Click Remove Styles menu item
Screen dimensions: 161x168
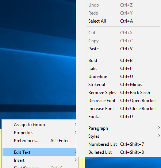click(118, 93)
